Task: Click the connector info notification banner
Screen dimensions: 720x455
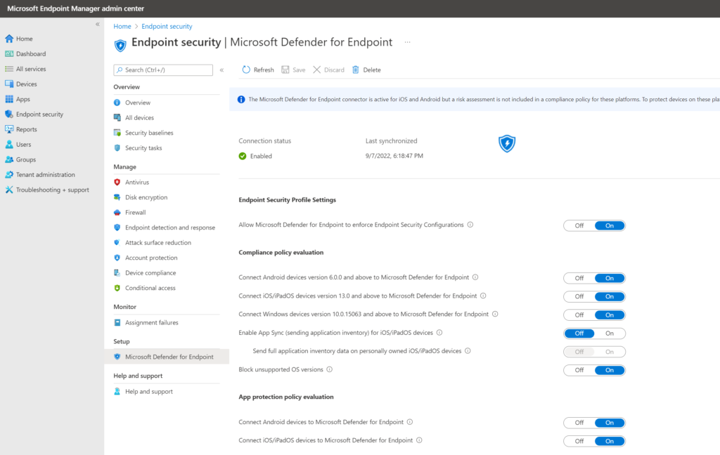Action: pyautogui.click(x=475, y=100)
